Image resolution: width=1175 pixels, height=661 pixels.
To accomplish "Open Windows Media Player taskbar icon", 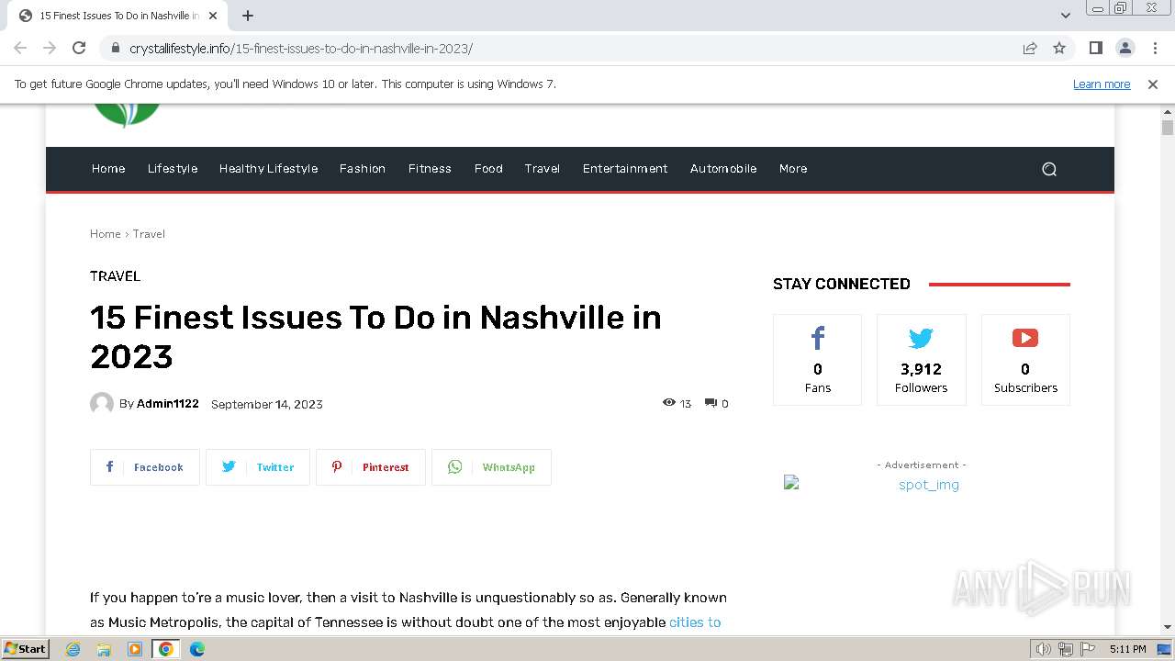I will coord(135,649).
